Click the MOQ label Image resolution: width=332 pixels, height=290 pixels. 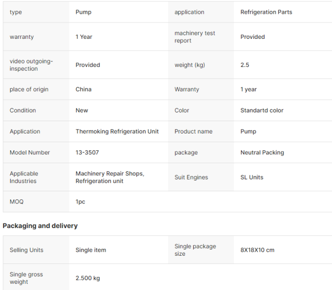(x=16, y=202)
